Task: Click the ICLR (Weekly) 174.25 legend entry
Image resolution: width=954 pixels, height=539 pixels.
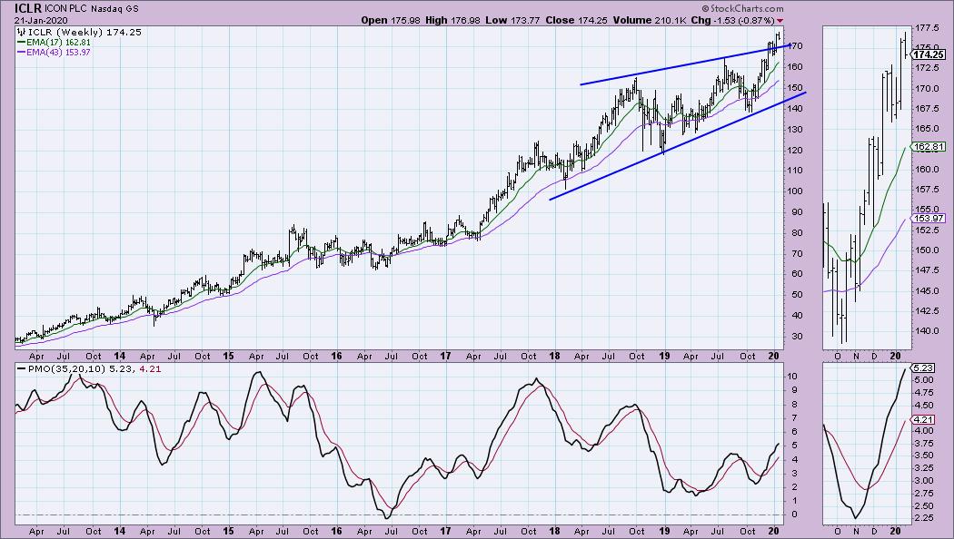Action: tap(80, 32)
